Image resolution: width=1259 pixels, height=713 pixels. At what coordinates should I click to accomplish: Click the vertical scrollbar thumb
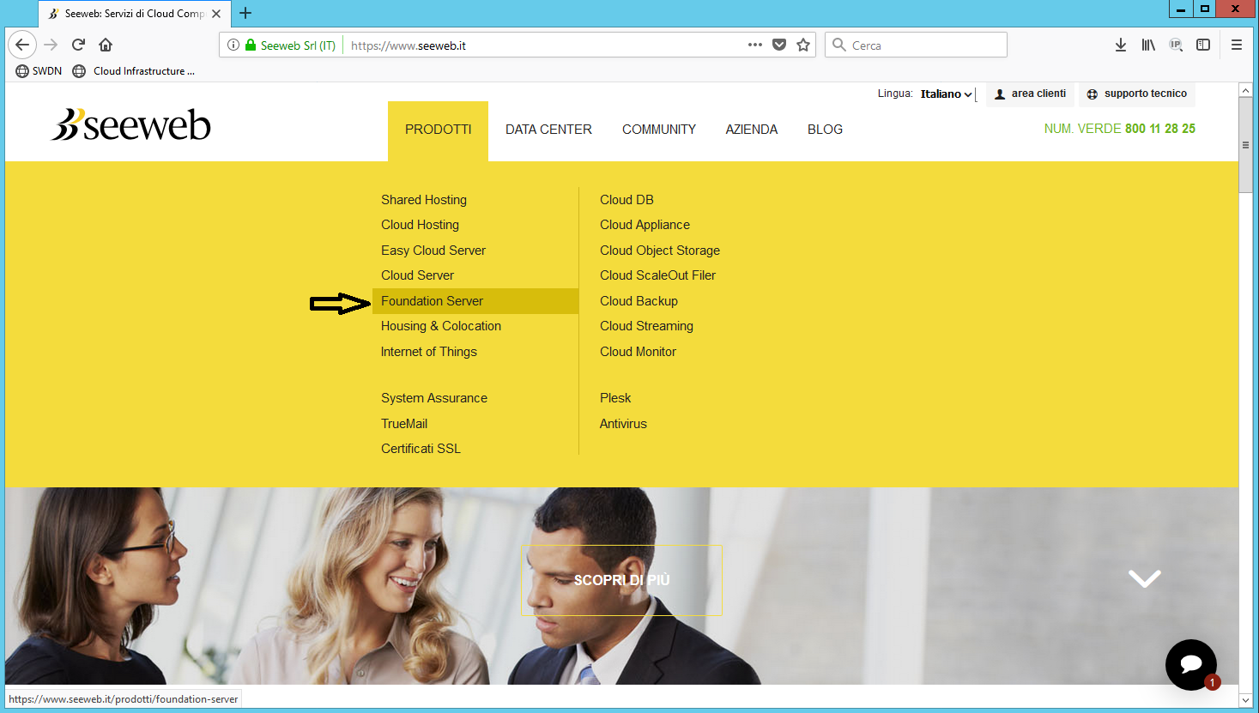(1245, 145)
